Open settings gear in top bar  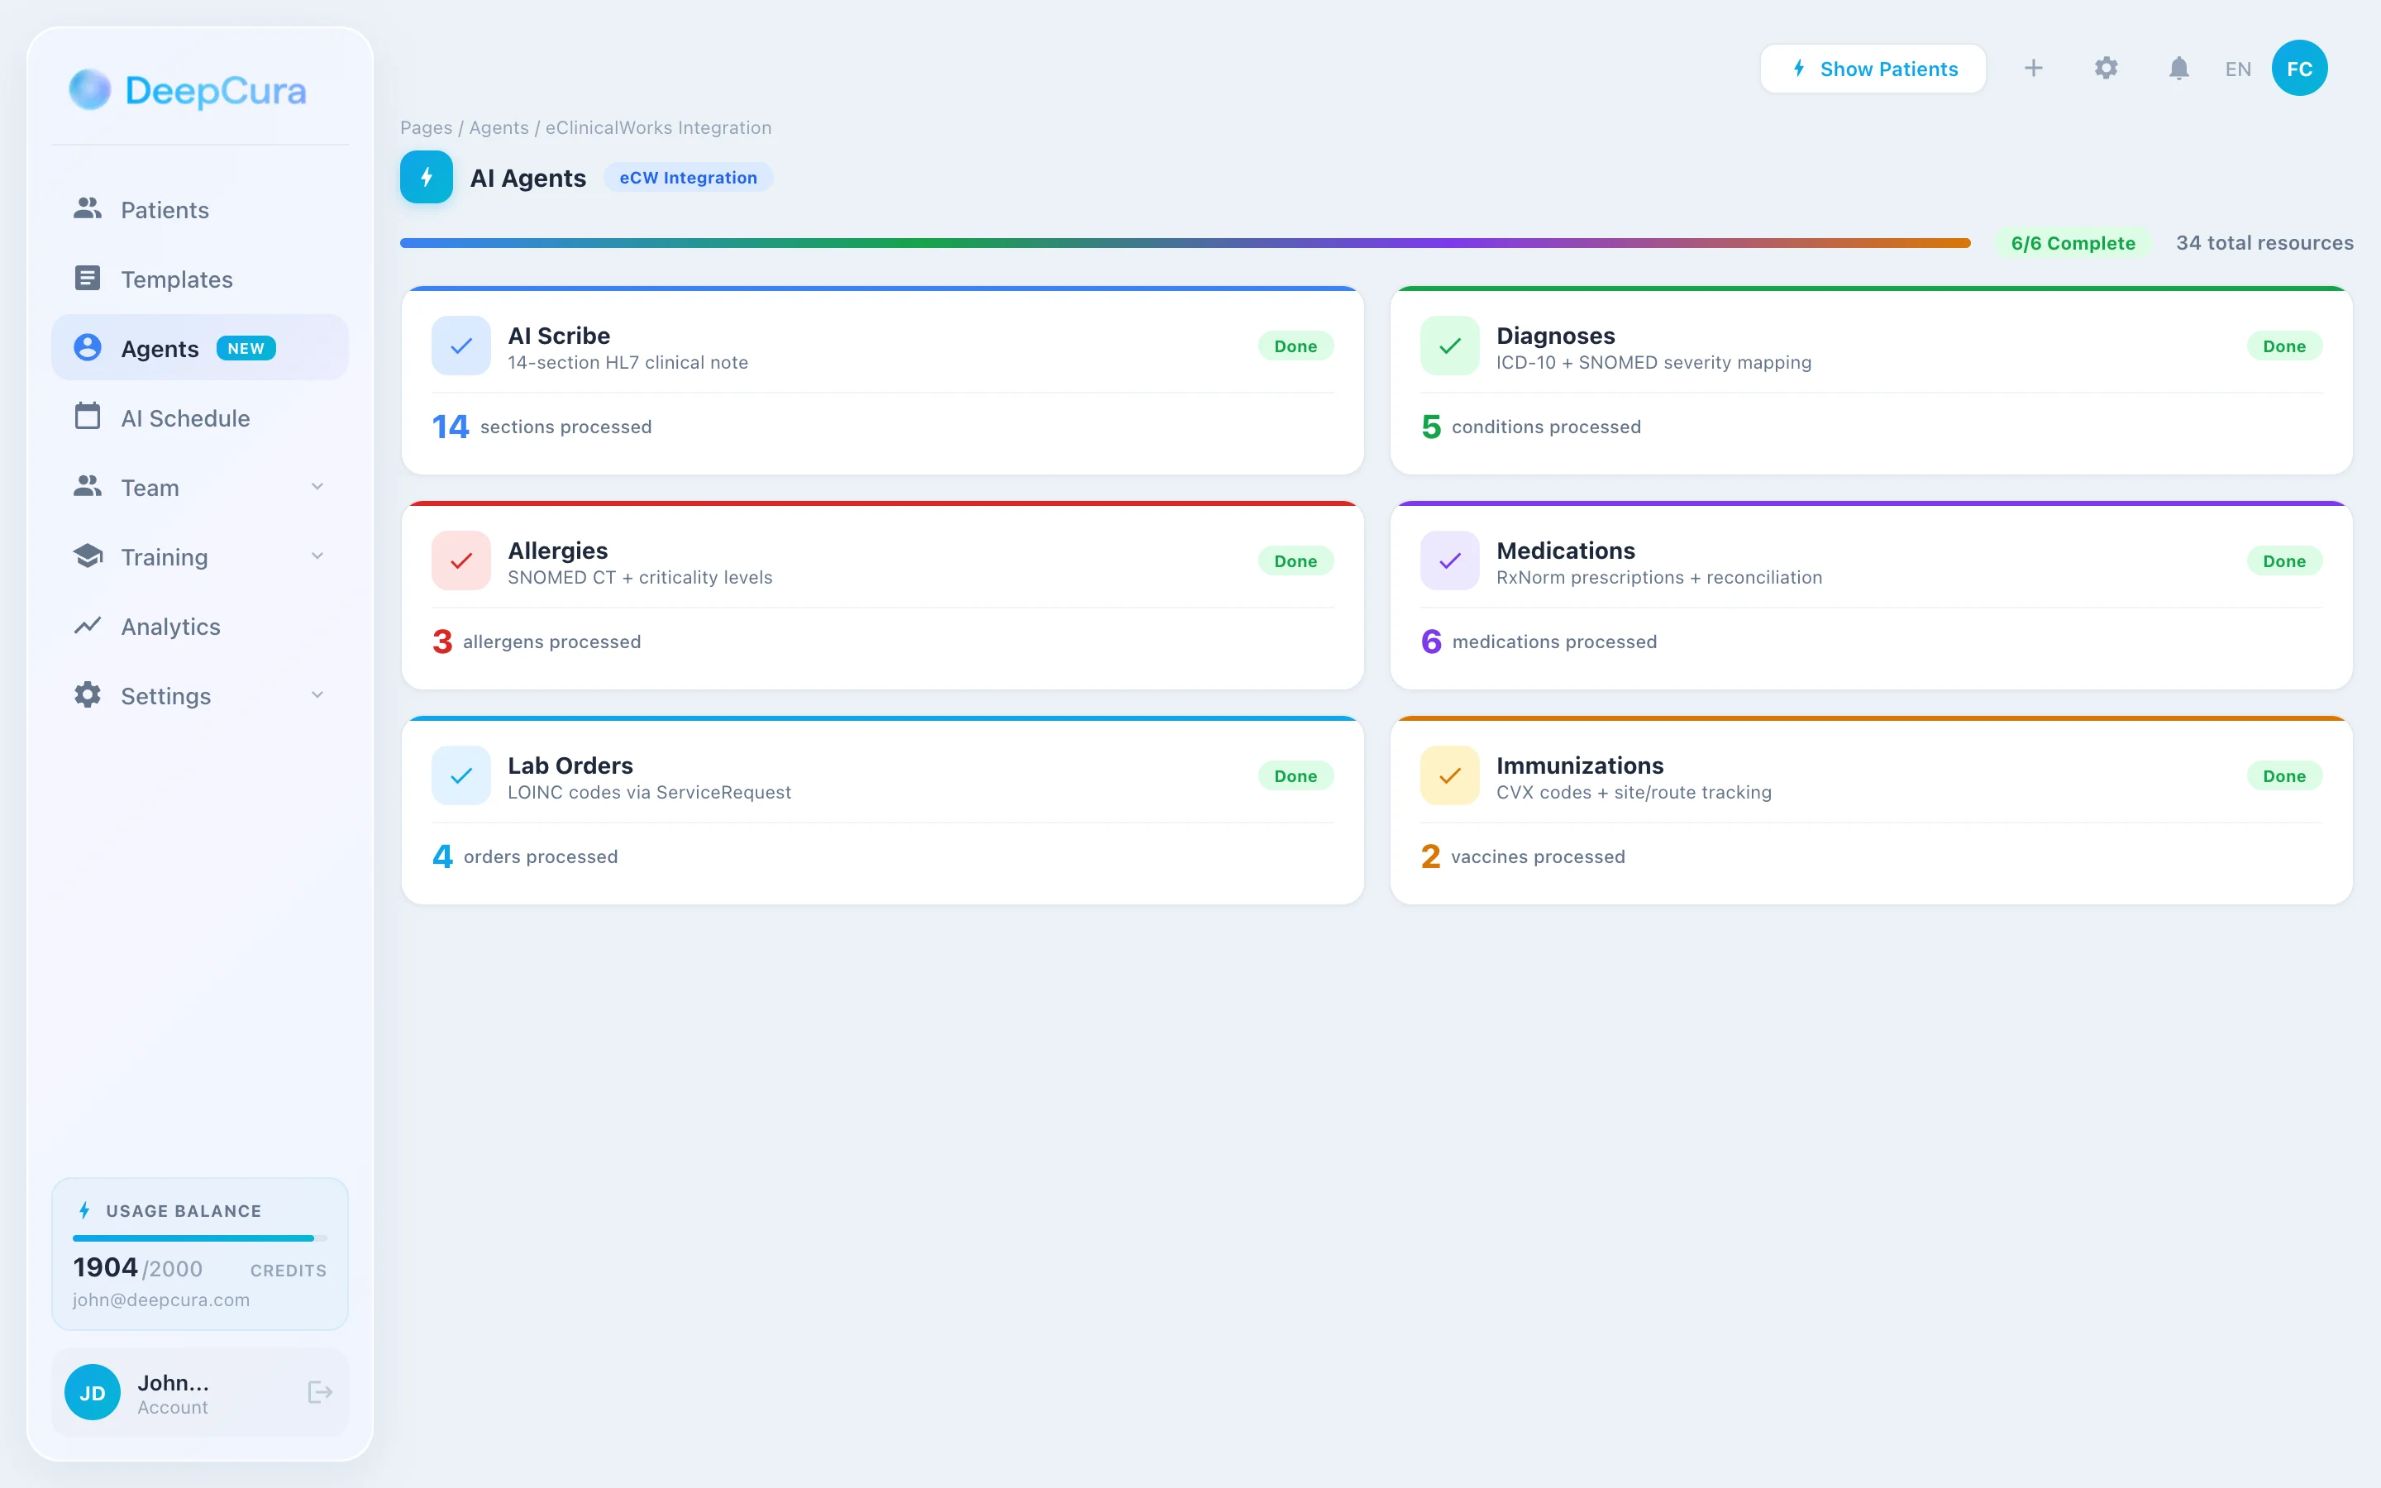[2106, 68]
